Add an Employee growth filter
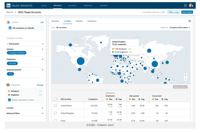 (42, 69)
